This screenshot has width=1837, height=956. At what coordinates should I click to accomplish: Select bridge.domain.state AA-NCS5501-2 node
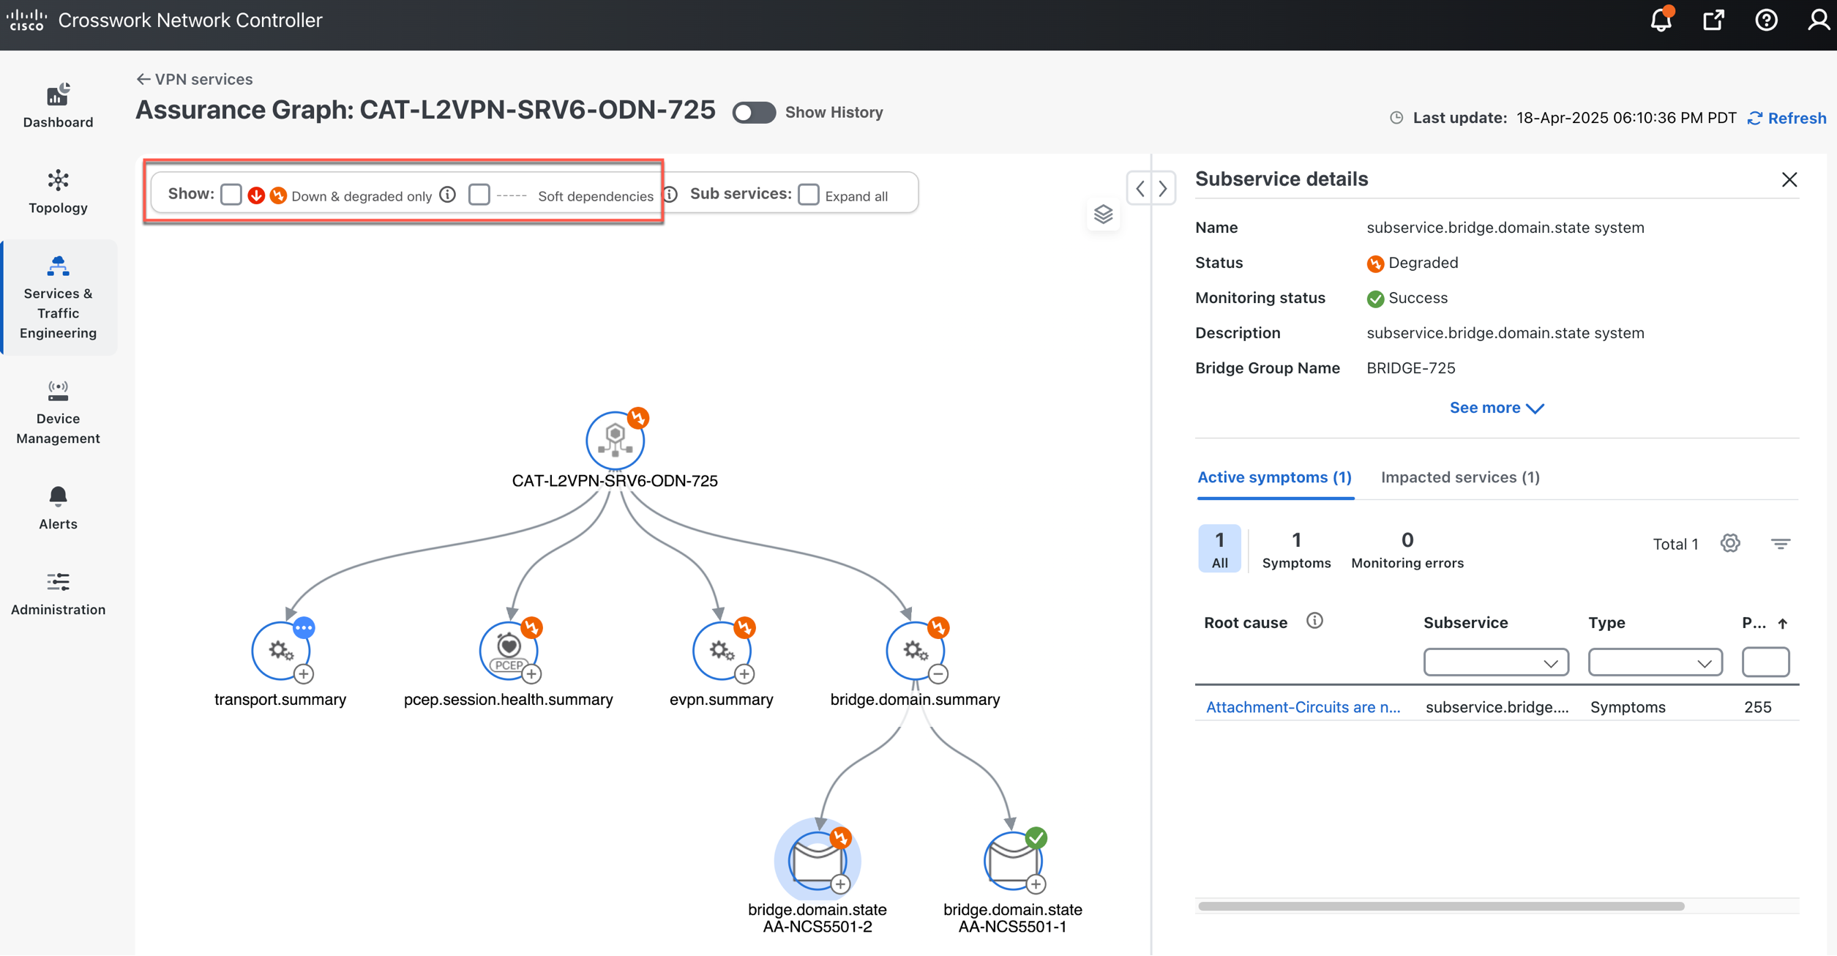click(x=818, y=860)
